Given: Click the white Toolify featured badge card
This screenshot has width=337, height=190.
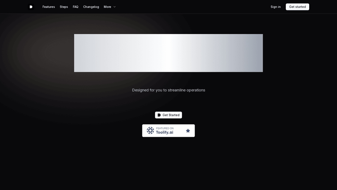Looking at the screenshot, I should point(168,130).
